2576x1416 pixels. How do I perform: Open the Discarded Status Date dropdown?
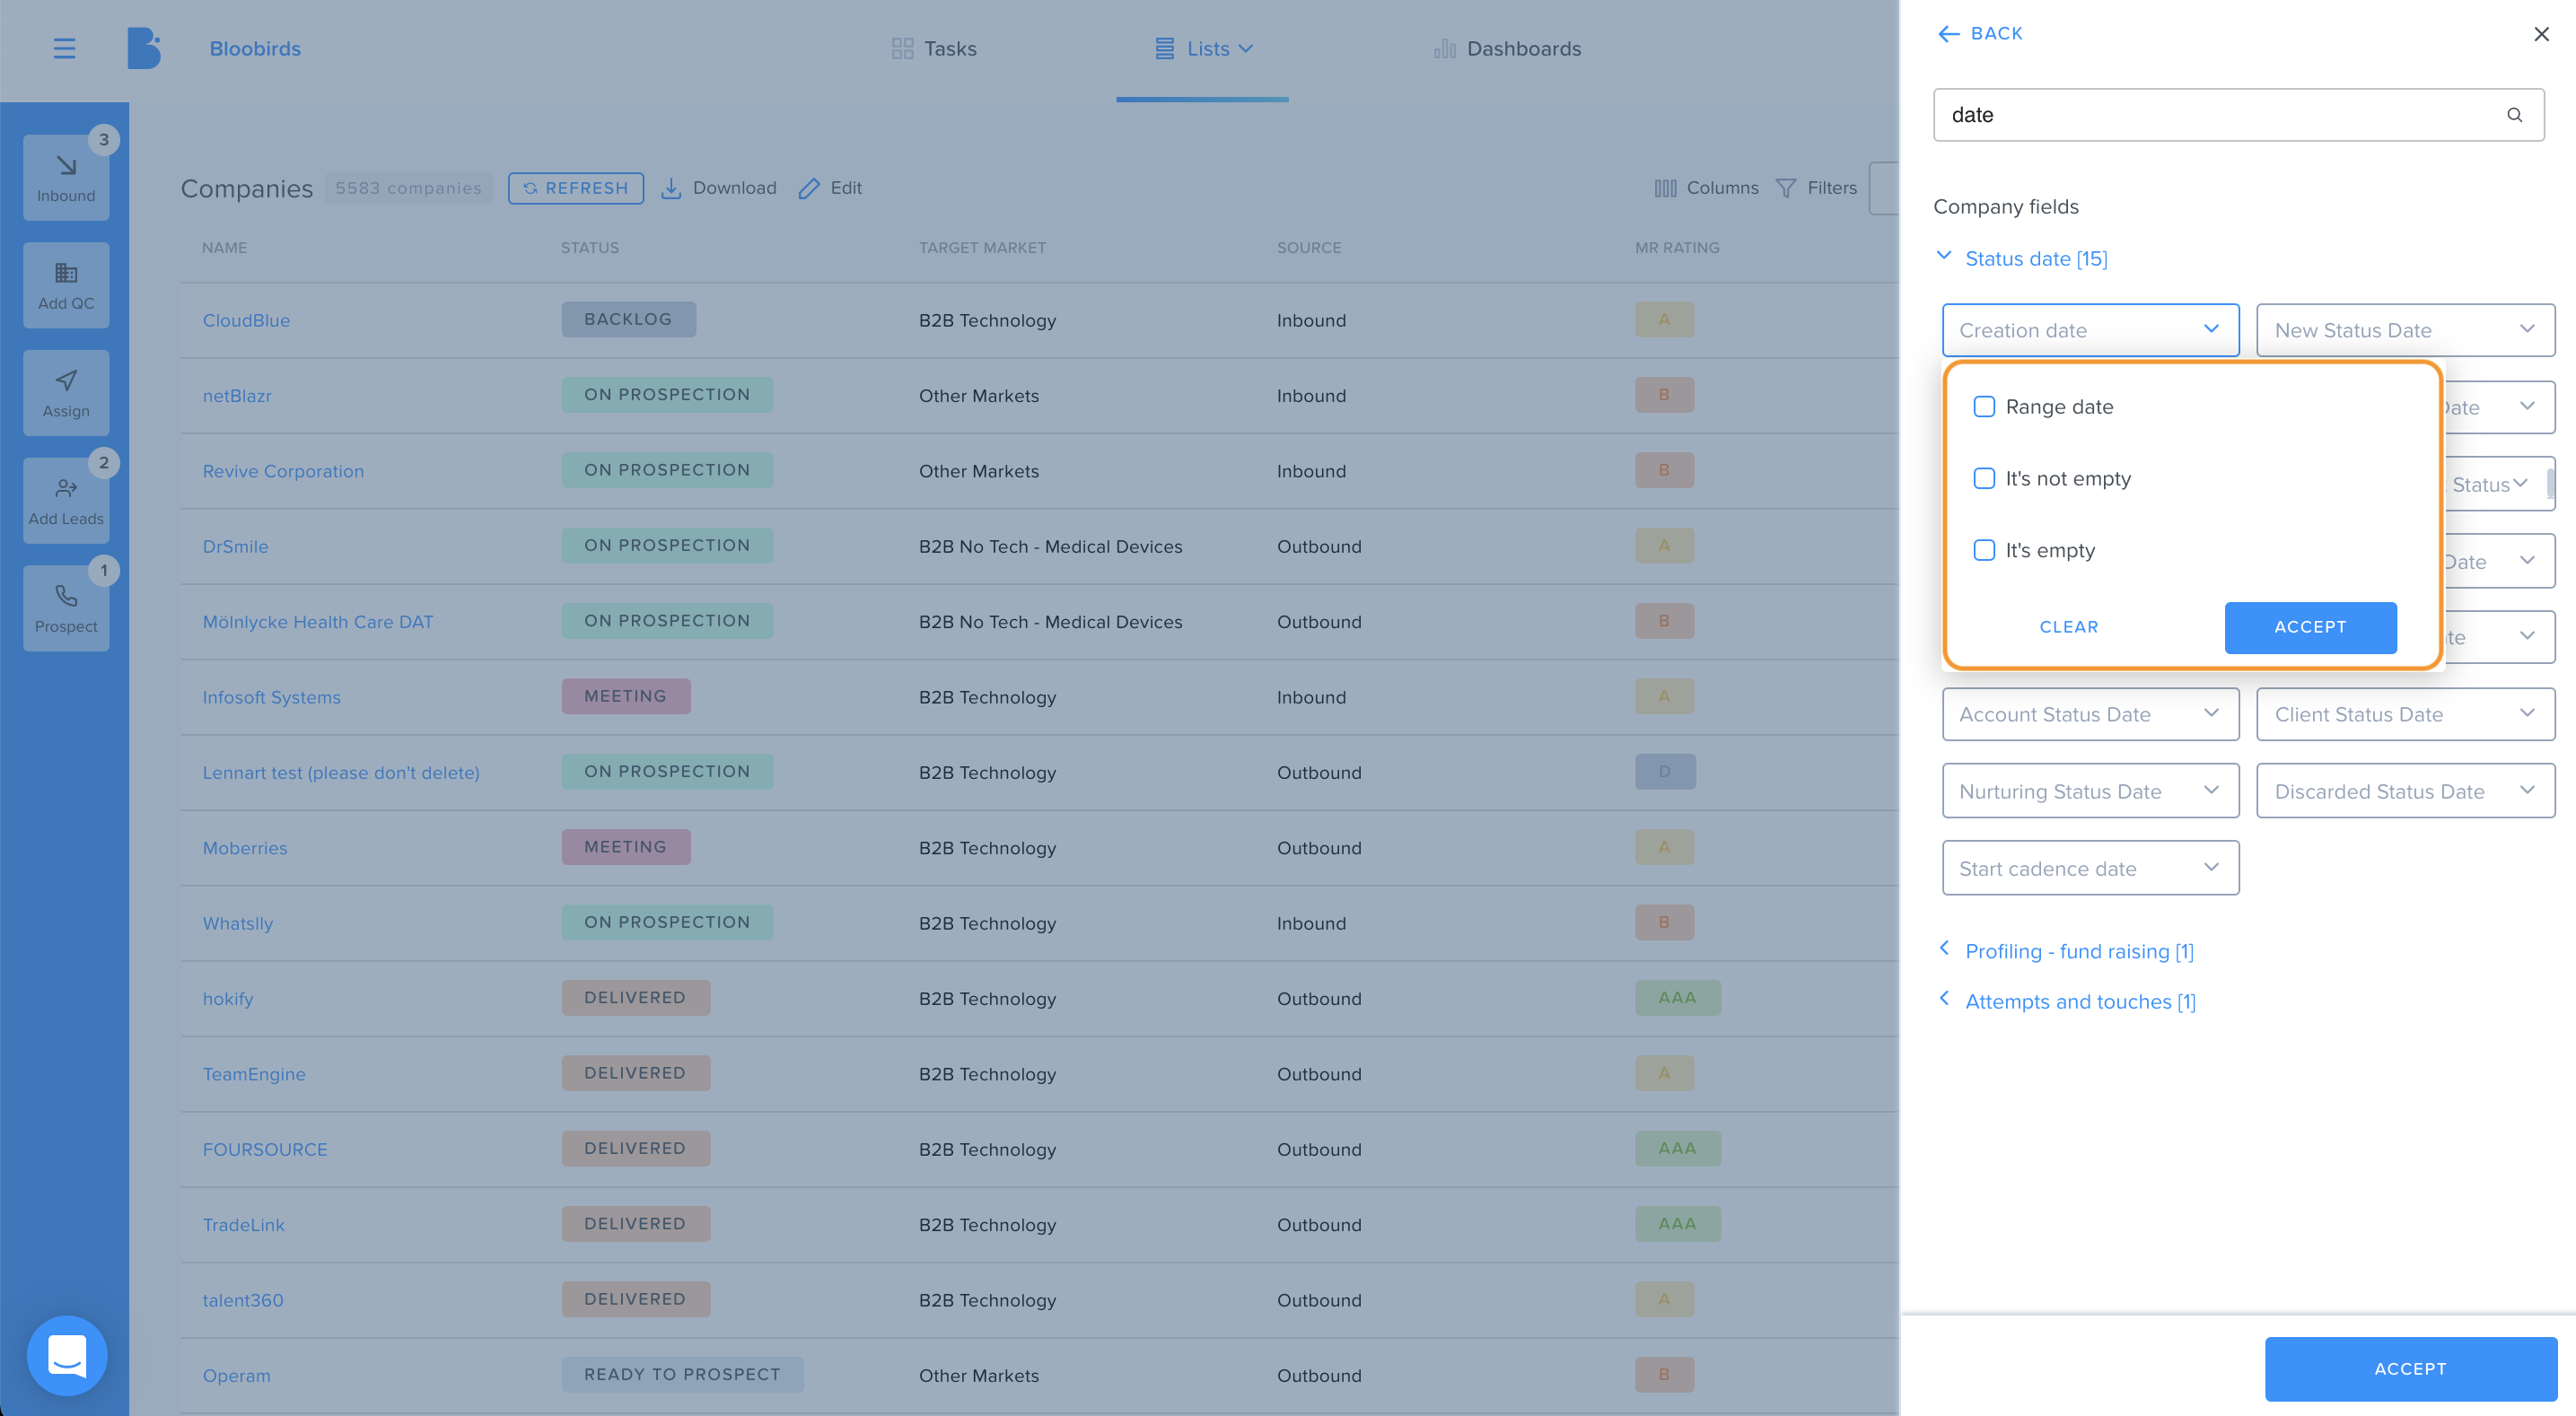pos(2405,791)
